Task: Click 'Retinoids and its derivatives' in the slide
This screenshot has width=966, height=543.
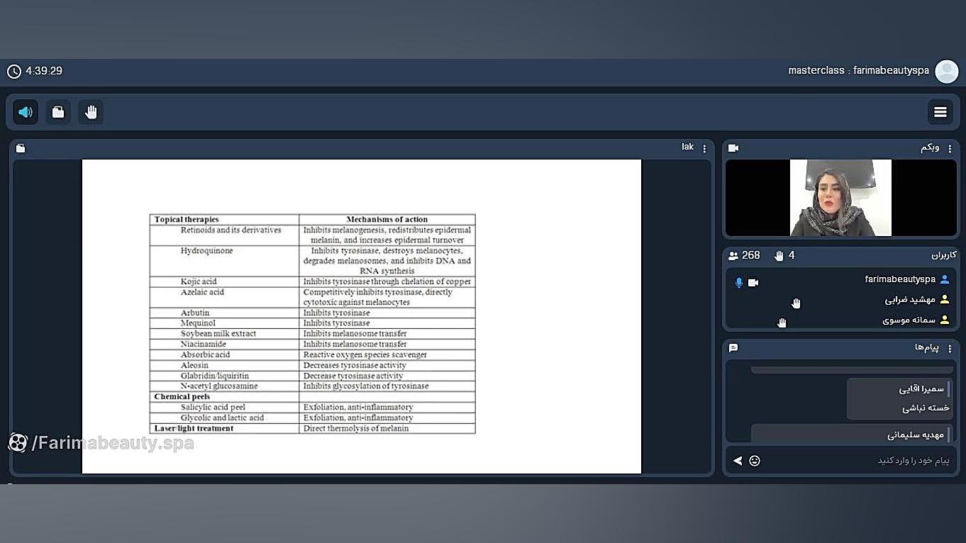Action: [231, 230]
